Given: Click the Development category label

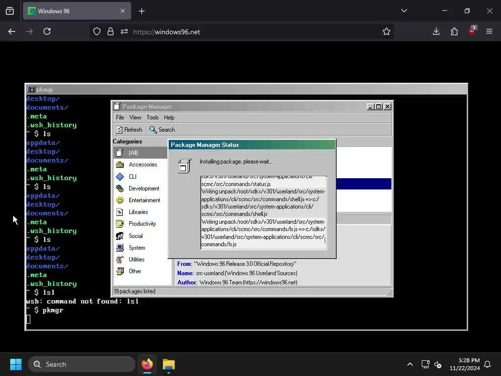Looking at the screenshot, I should click(x=144, y=188).
